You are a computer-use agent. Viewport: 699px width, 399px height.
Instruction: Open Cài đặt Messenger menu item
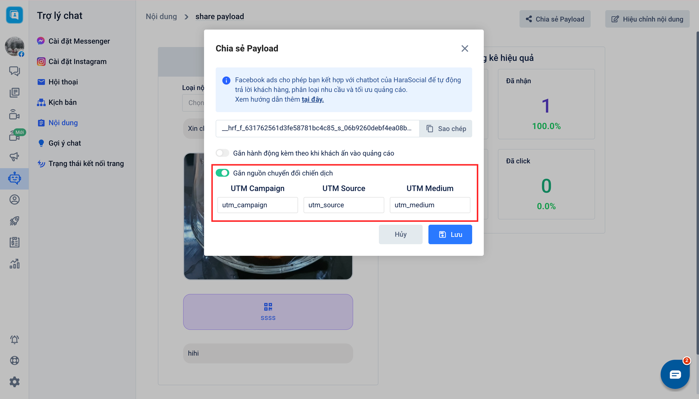[x=79, y=41]
